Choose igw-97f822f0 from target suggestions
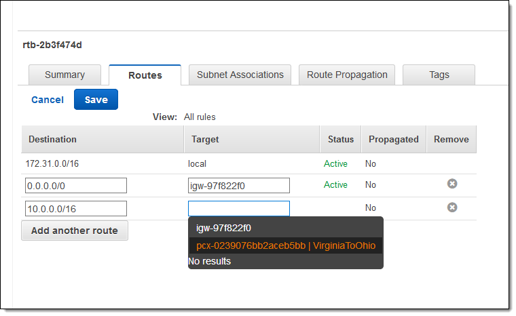Screen dimensions: 516x316 pyautogui.click(x=223, y=228)
